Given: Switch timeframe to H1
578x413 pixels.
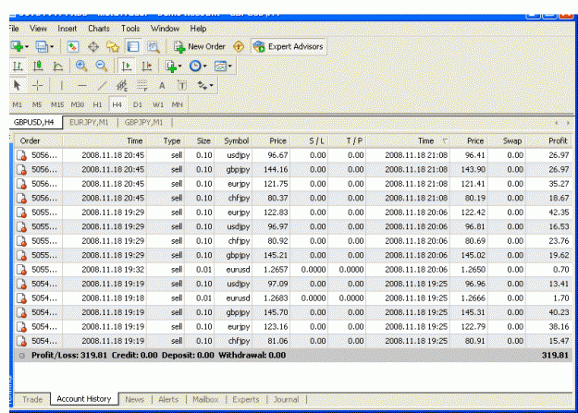Looking at the screenshot, I should coord(97,104).
